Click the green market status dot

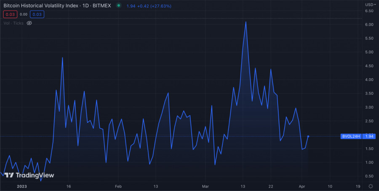tap(119, 5)
